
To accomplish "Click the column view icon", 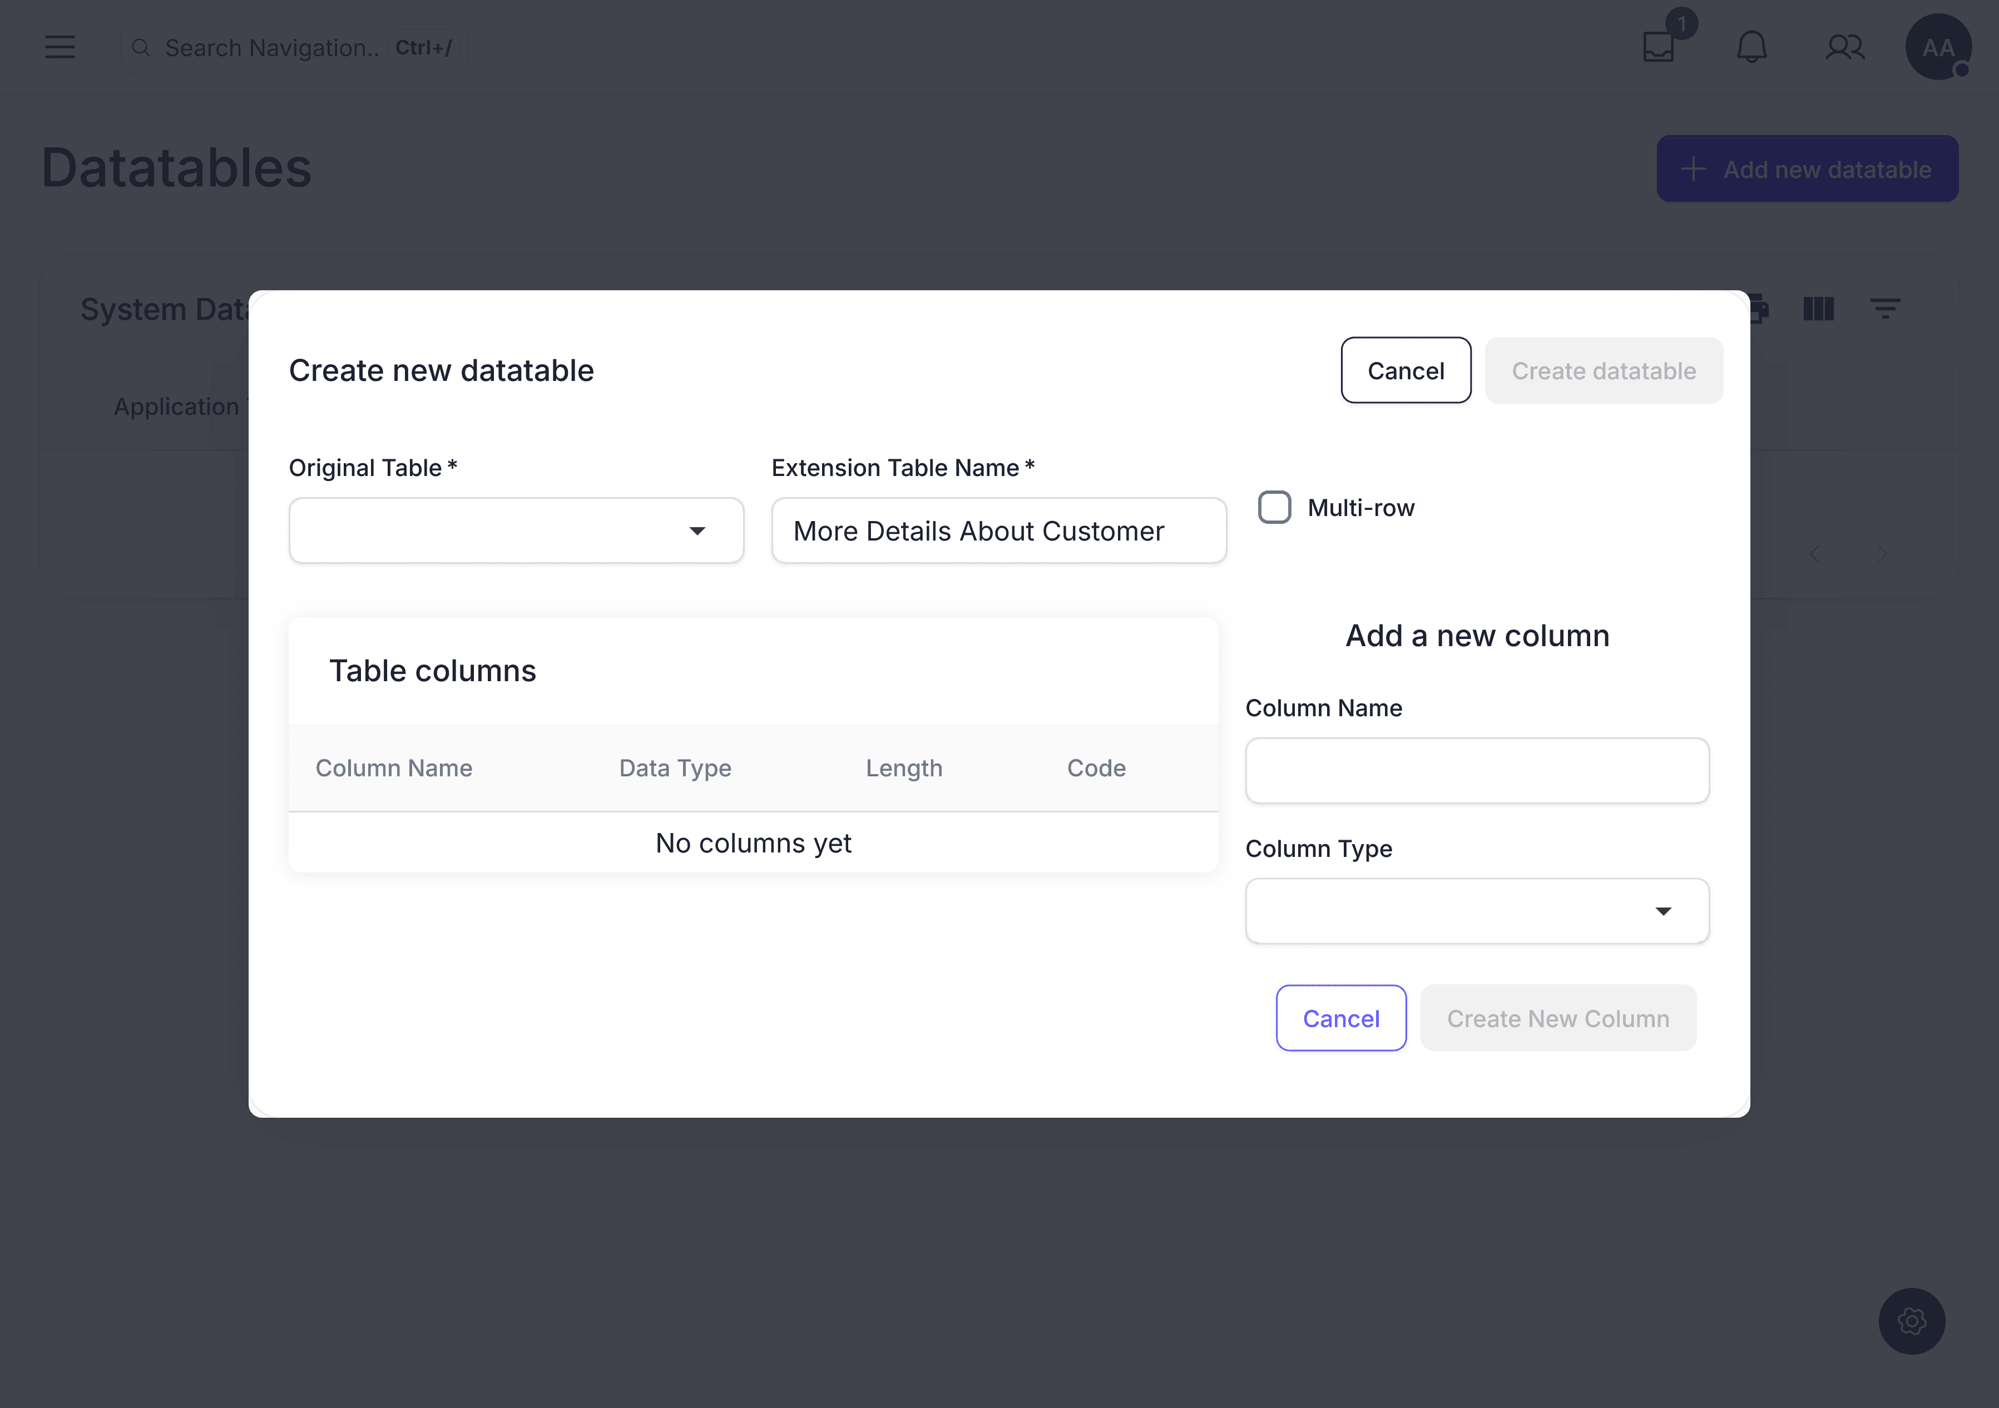I will [x=1819, y=309].
